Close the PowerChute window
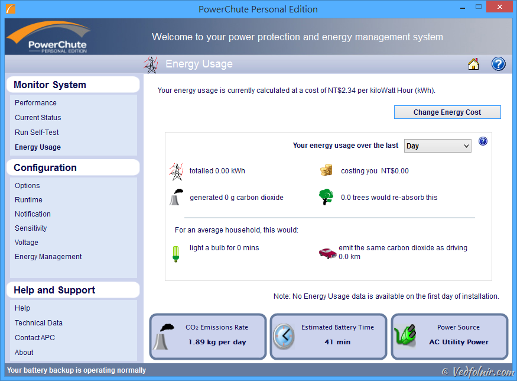The width and height of the screenshot is (517, 381). coord(500,7)
